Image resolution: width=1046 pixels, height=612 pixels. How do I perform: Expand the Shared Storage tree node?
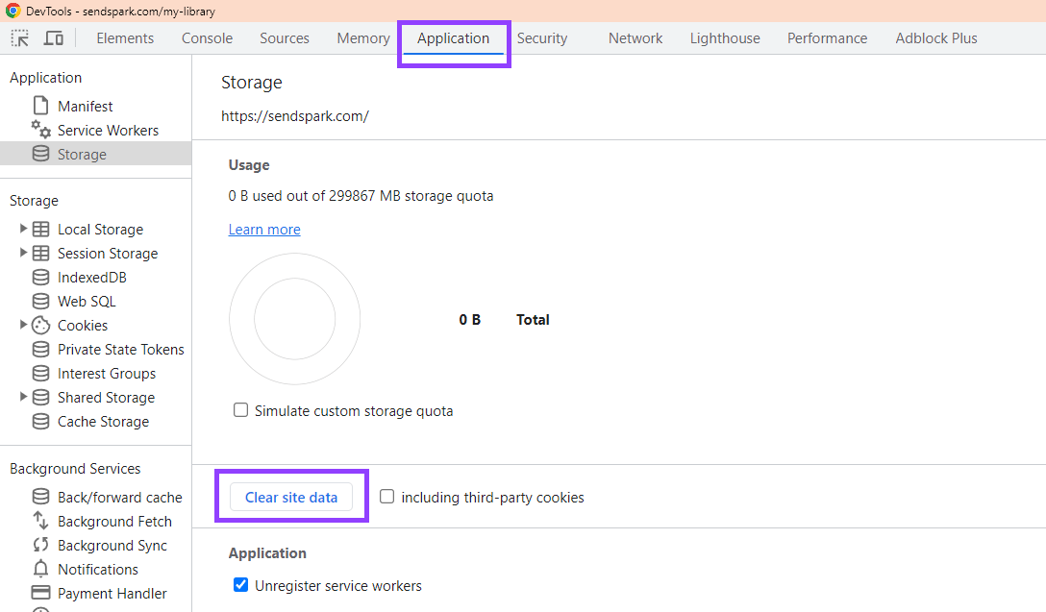(23, 397)
